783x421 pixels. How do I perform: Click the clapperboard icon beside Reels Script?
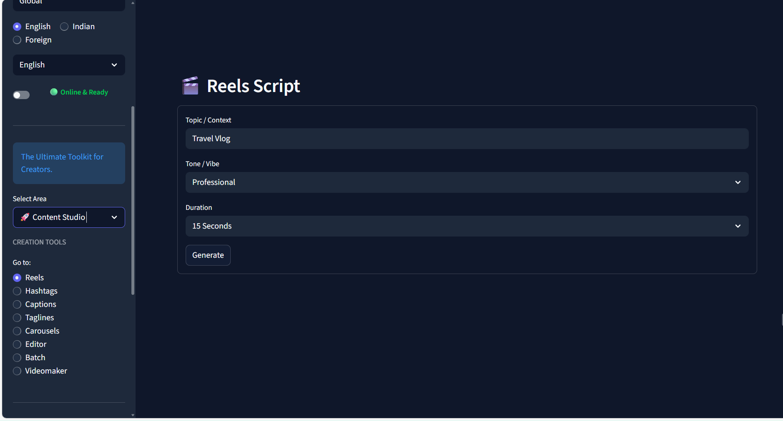[190, 85]
